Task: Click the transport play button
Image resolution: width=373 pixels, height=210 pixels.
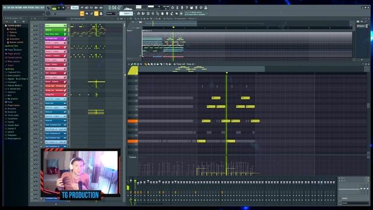Action: coord(59,8)
